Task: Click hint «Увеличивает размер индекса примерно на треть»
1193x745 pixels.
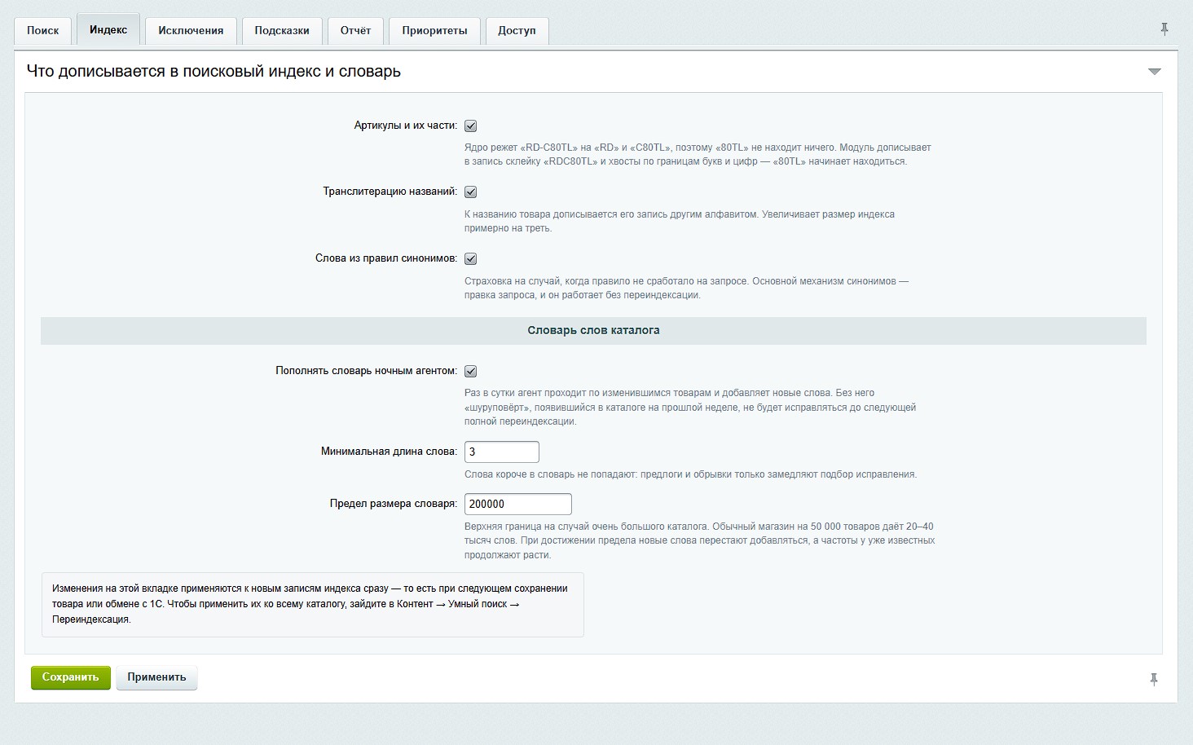Action: pos(680,221)
